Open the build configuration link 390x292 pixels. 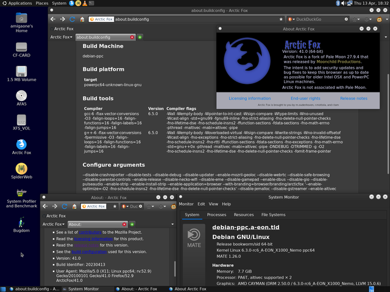[x=90, y=251]
